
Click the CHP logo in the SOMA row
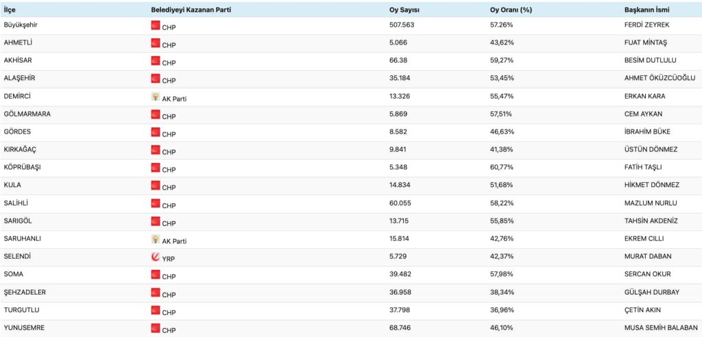[155, 275]
